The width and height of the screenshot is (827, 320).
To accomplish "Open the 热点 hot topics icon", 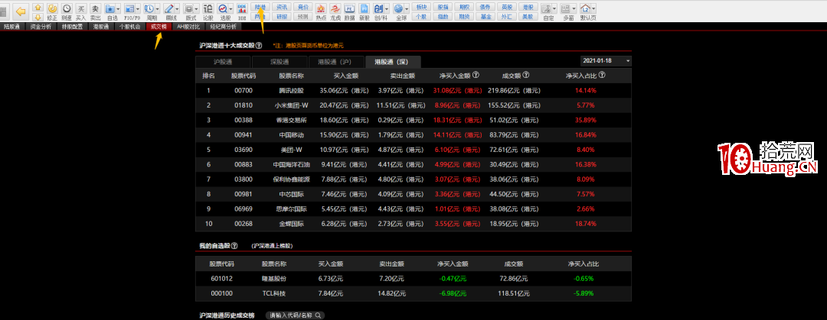I will tap(320, 11).
